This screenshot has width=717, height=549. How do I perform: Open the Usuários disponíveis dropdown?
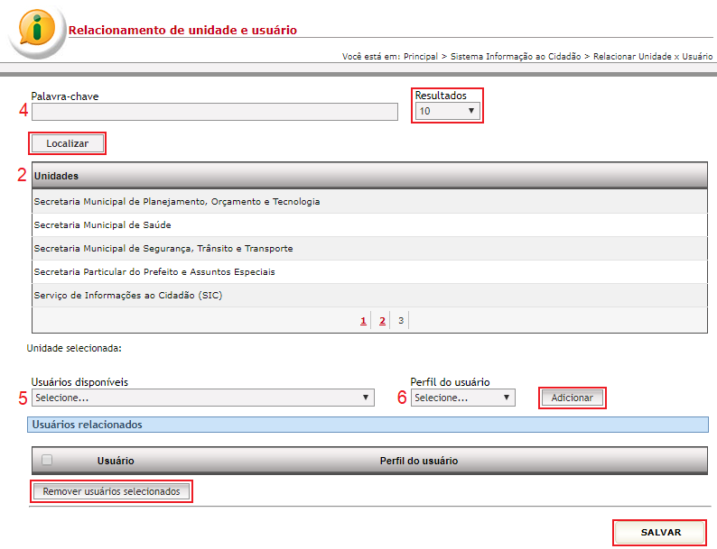pos(203,398)
